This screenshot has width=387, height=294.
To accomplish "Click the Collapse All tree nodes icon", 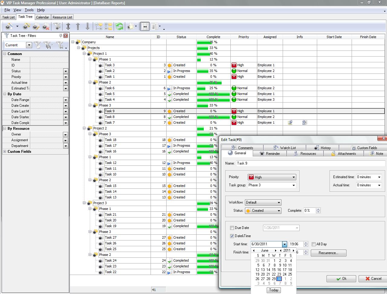I will tap(108, 27).
